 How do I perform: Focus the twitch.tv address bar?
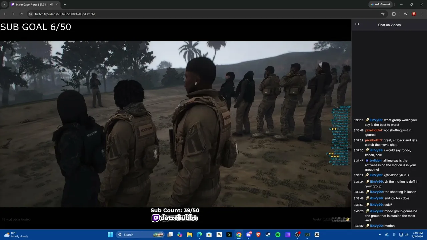click(x=207, y=14)
